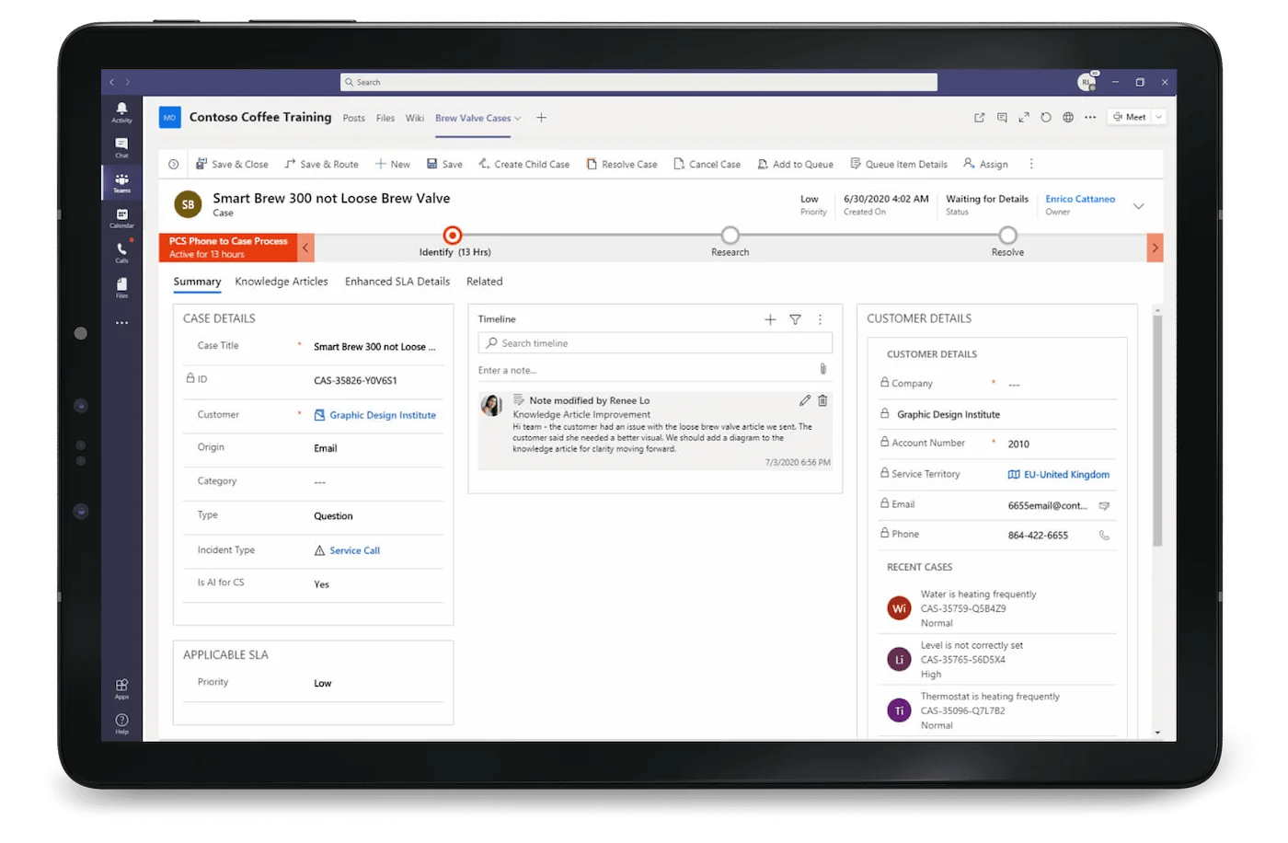Open Help in Teams sidebar
The width and height of the screenshot is (1288, 843).
pyautogui.click(x=121, y=723)
